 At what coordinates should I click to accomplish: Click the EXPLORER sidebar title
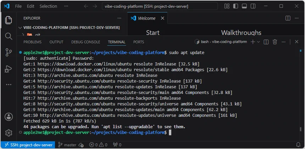click(32, 18)
